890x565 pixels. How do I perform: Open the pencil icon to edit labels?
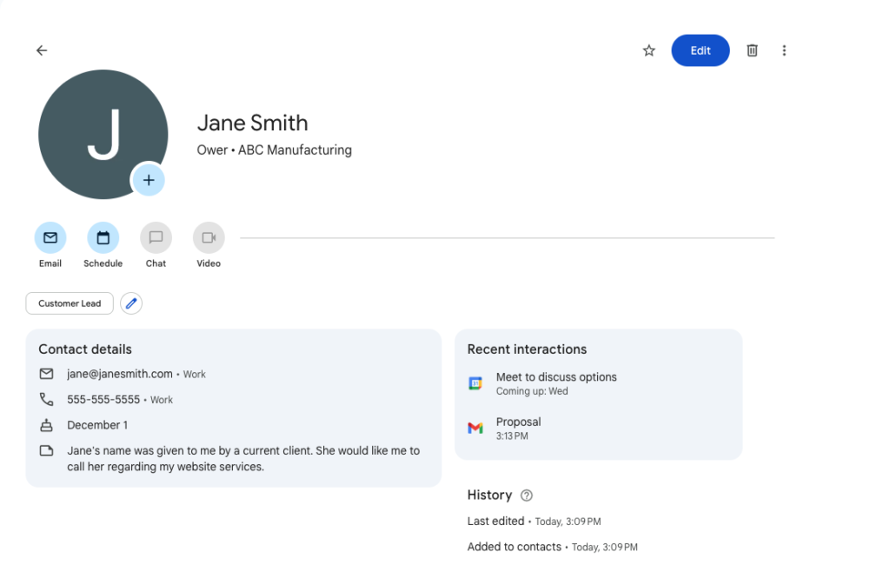click(130, 302)
